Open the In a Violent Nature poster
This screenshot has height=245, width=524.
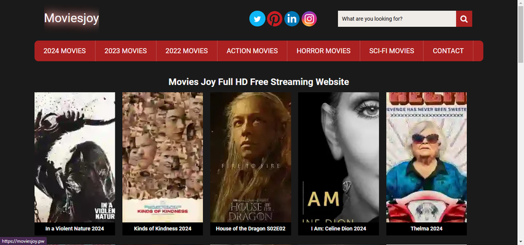pos(75,157)
